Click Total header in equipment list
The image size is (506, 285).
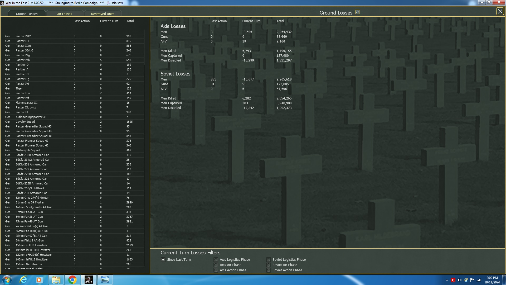(x=130, y=21)
